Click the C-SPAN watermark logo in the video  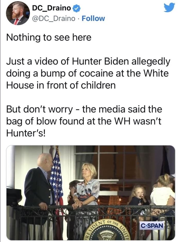152,226
